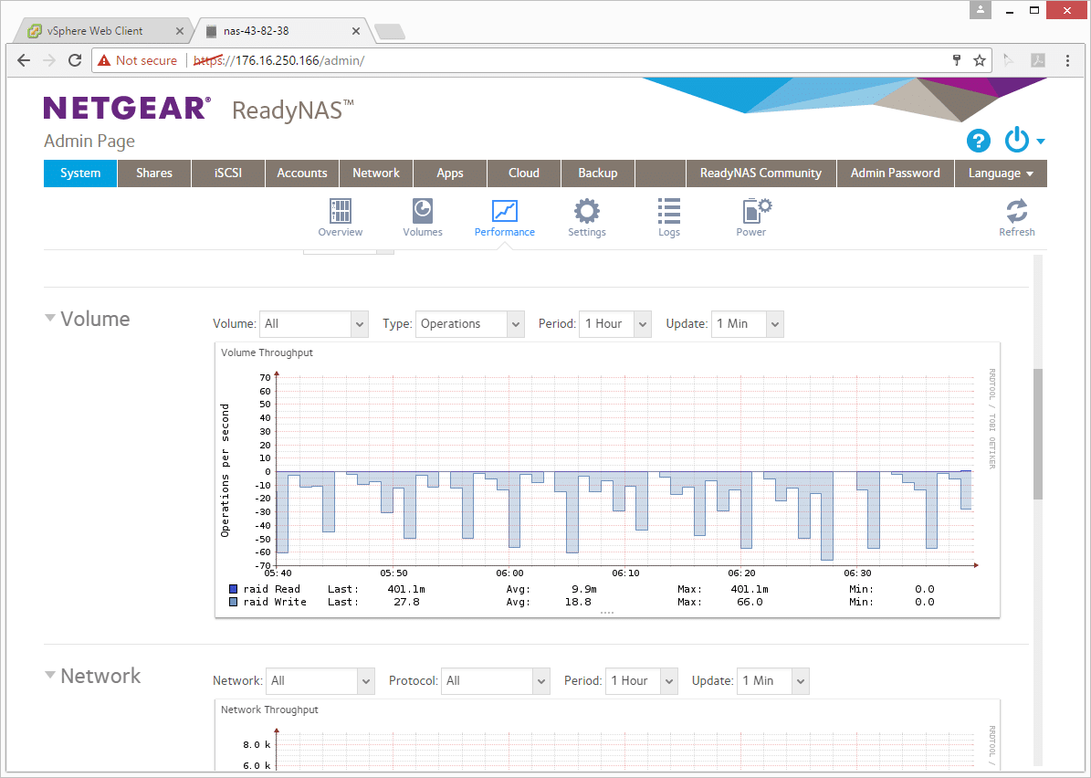This screenshot has width=1091, height=778.
Task: Open the Language dropdown
Action: 1001,173
